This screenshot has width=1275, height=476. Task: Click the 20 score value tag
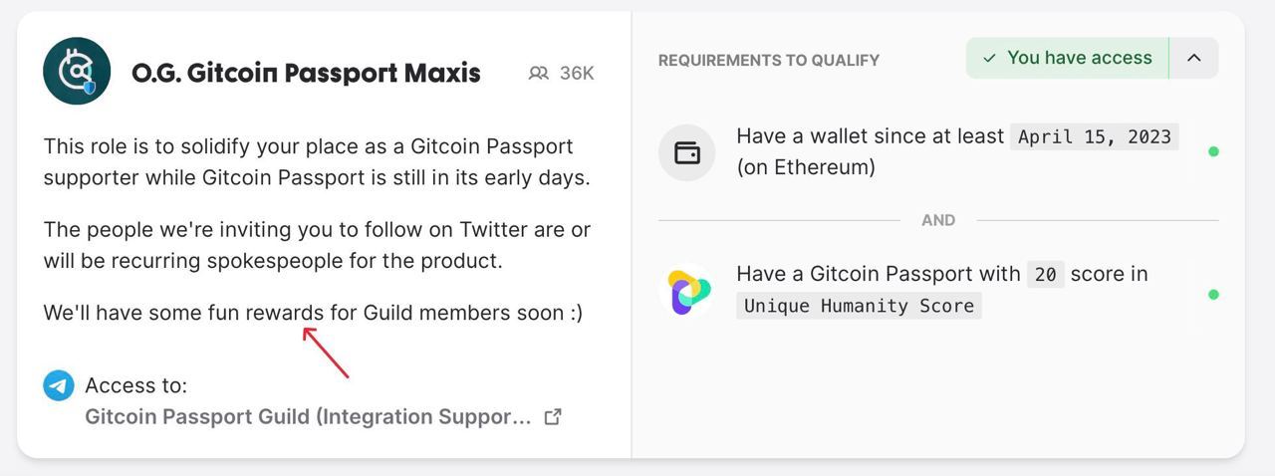coord(1045,274)
